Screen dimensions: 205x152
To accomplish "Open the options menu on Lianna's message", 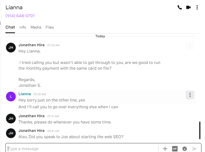I will [190, 95].
